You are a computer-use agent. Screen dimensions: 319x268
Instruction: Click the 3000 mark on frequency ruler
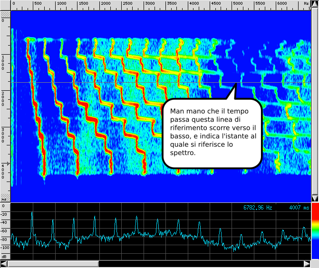pyautogui.click(x=149, y=4)
